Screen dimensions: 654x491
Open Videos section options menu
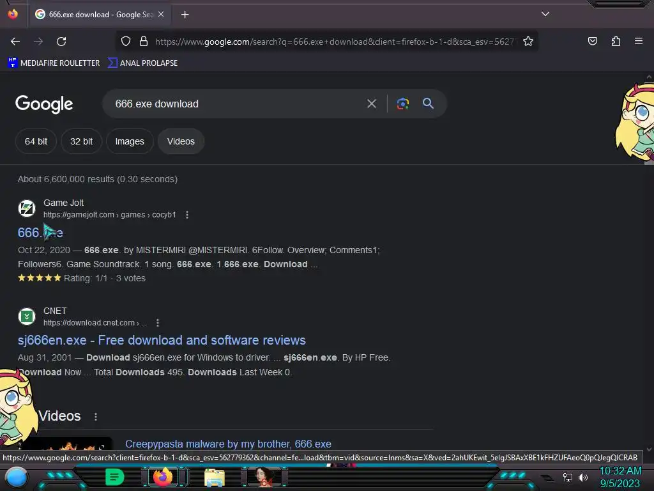coord(96,417)
